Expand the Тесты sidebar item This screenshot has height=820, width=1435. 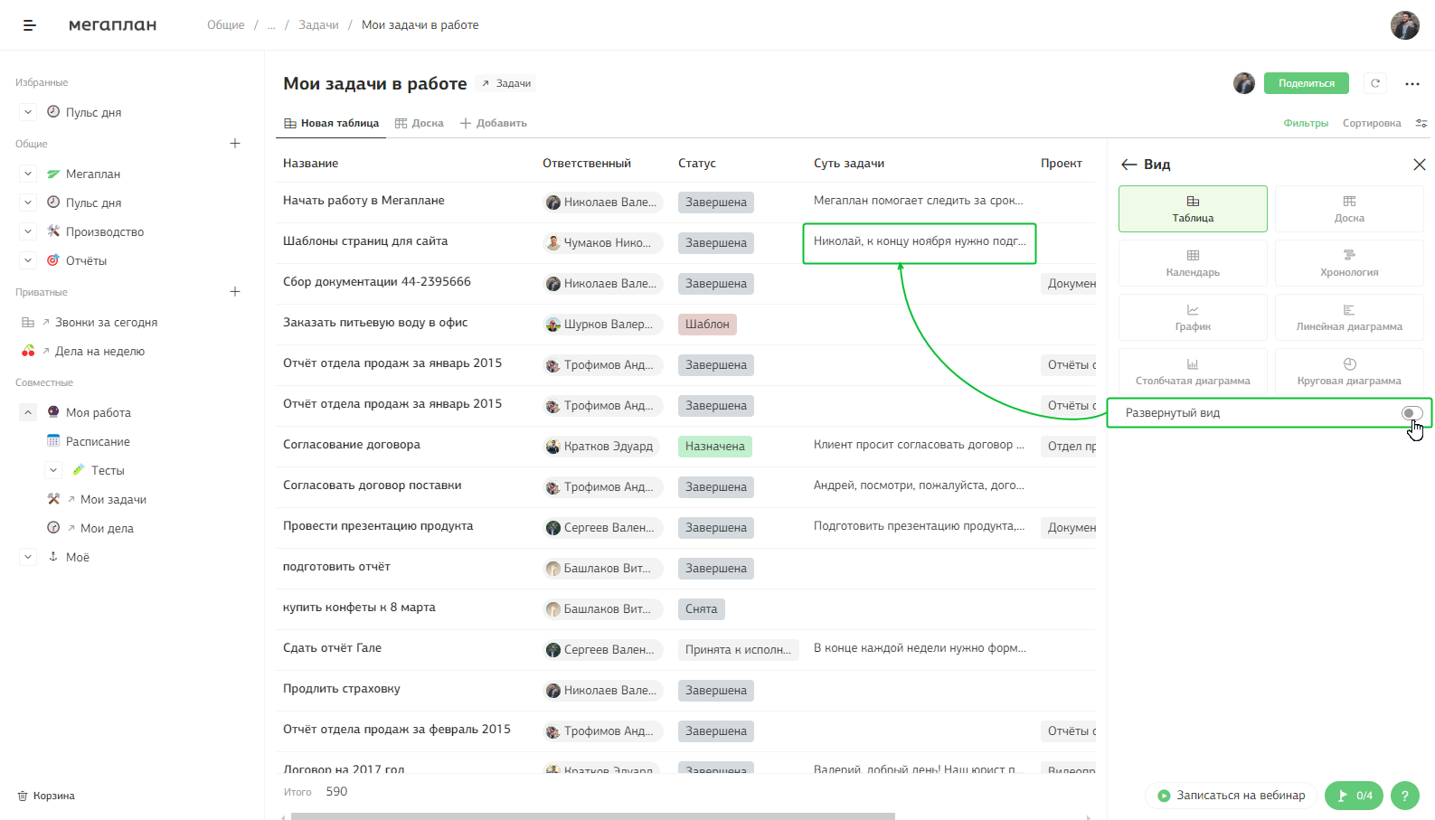tap(53, 470)
